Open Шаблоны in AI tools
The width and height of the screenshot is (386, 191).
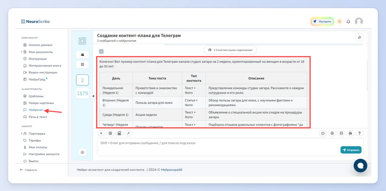[x=36, y=96]
